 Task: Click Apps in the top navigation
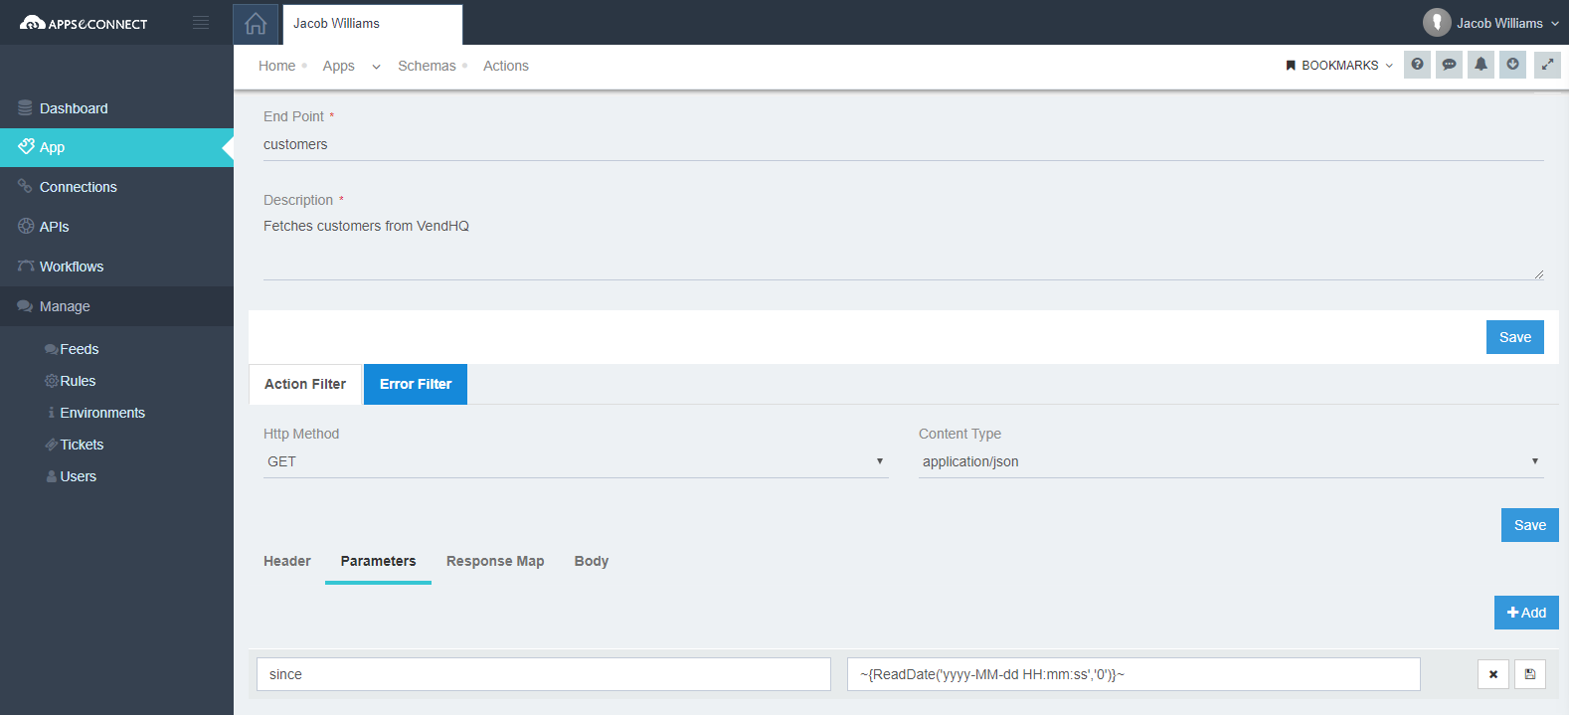tap(338, 66)
